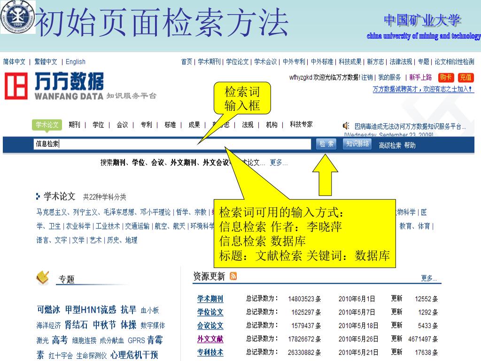Select the 科技专家 search tab
This screenshot has height=361, width=481.
pos(301,124)
